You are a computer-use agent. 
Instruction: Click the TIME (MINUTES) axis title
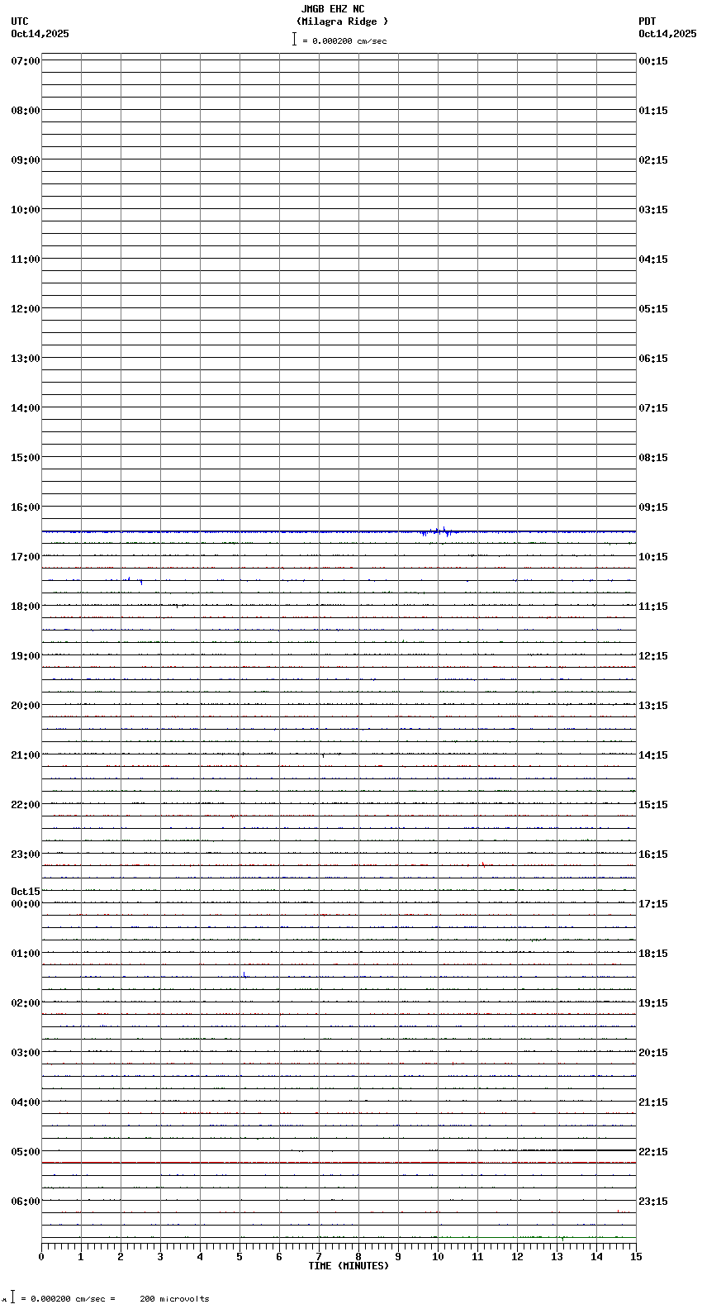[x=349, y=1266]
